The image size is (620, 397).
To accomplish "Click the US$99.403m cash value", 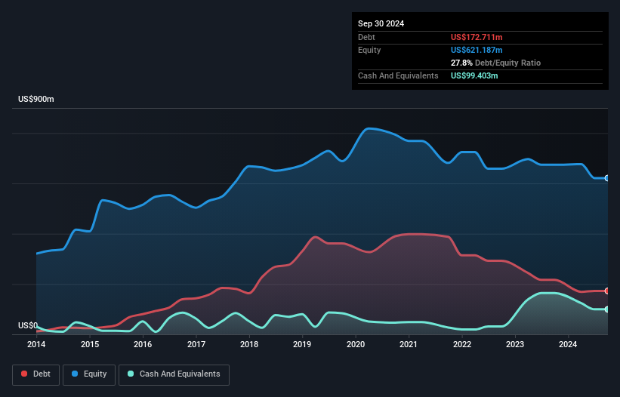I will [x=474, y=75].
